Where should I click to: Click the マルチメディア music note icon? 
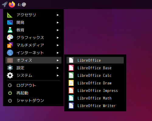pos(10,45)
